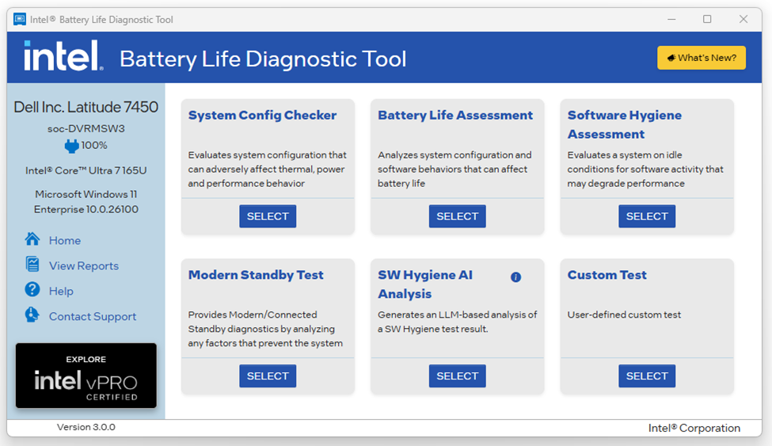This screenshot has width=772, height=446.
Task: Click the Dell Inc. Latitude 7450 text
Action: (86, 107)
